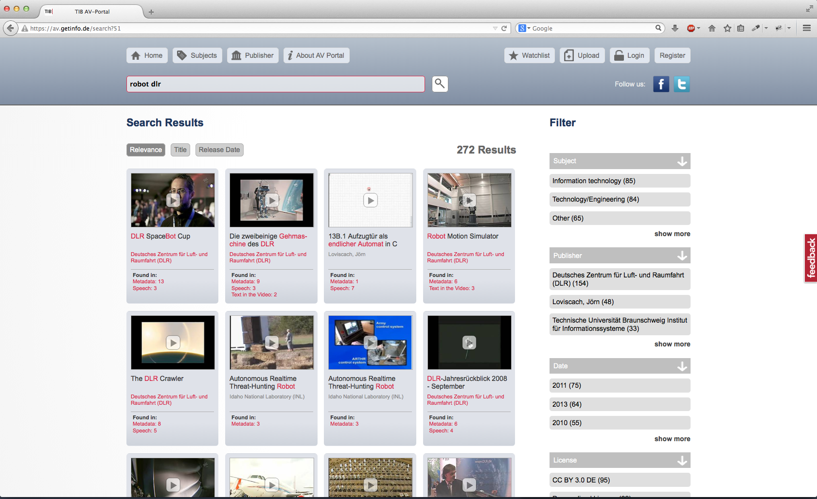The height and width of the screenshot is (499, 817).
Task: Open the feedback side tab
Action: click(x=811, y=258)
